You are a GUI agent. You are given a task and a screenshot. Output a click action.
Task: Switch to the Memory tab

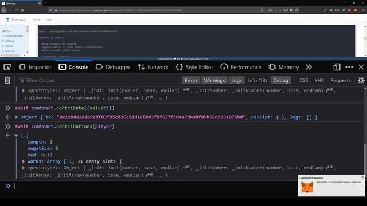click(284, 68)
